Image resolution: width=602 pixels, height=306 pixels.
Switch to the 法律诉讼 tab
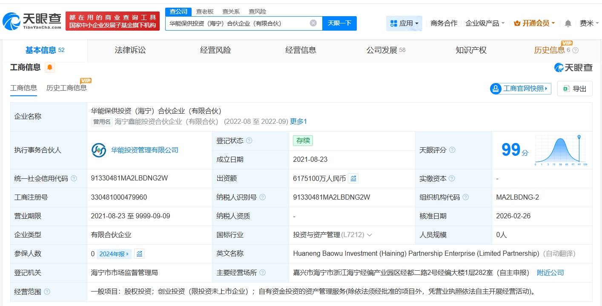[x=130, y=50]
